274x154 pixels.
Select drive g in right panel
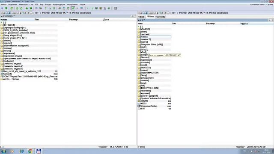(x=156, y=13)
